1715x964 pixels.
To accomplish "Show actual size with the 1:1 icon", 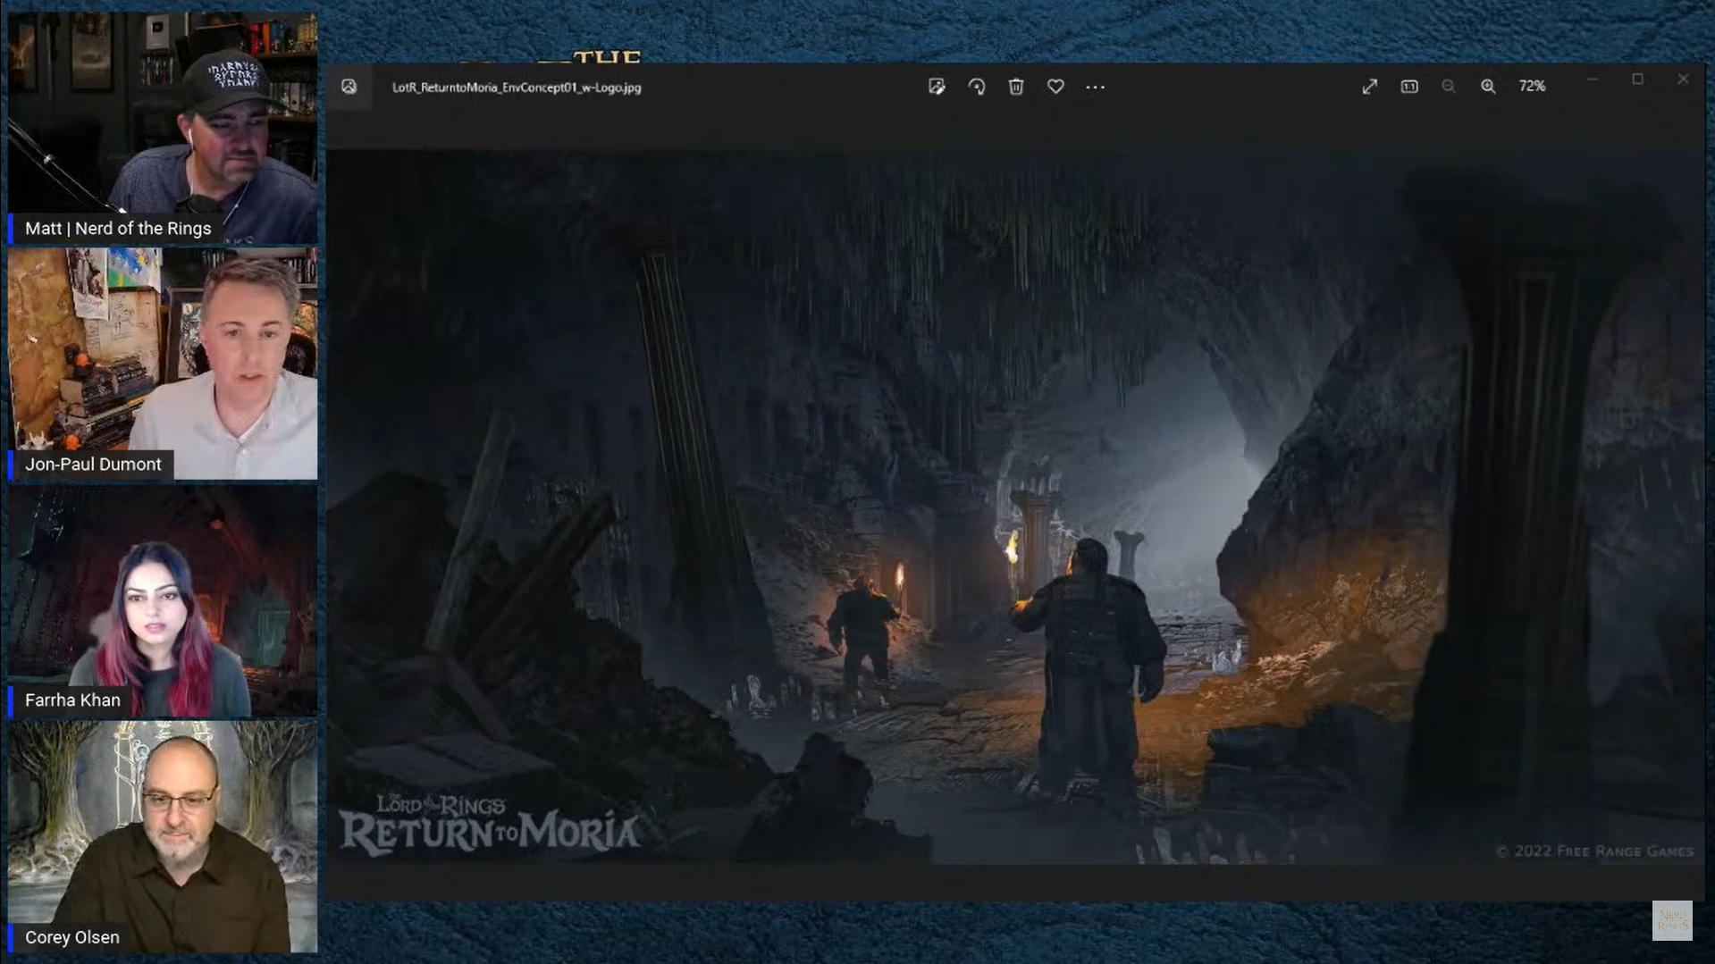I will pos(1409,87).
